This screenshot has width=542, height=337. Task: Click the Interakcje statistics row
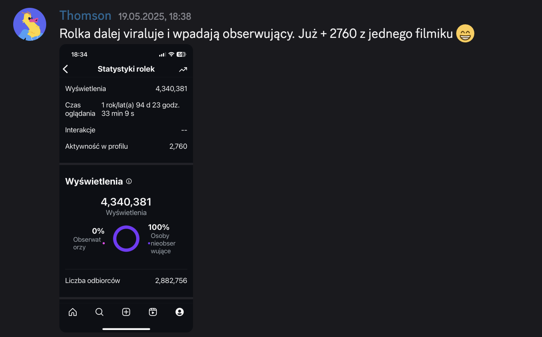[x=126, y=130]
